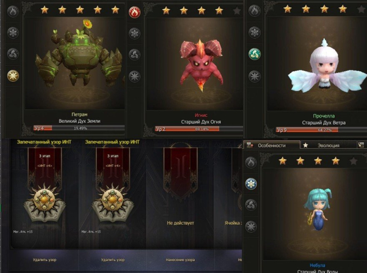Open the Особенности tab
Viewport: 367px width, 273px height.
point(271,145)
